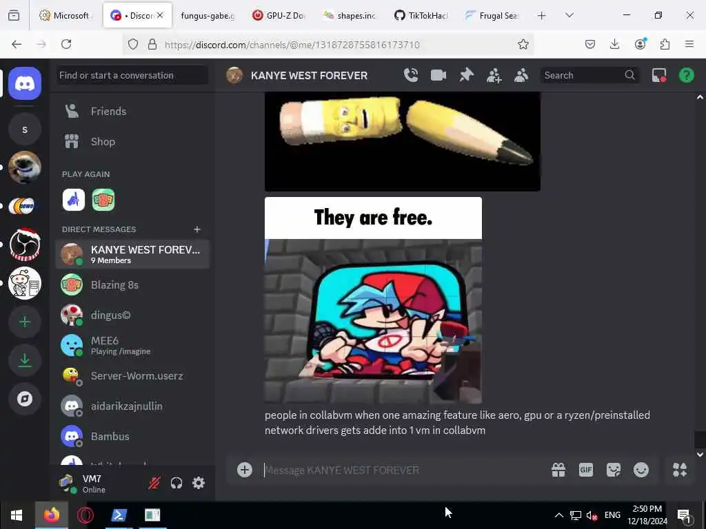This screenshot has height=529, width=706.
Task: Switch to the fungus-gabe tab
Action: 207,16
